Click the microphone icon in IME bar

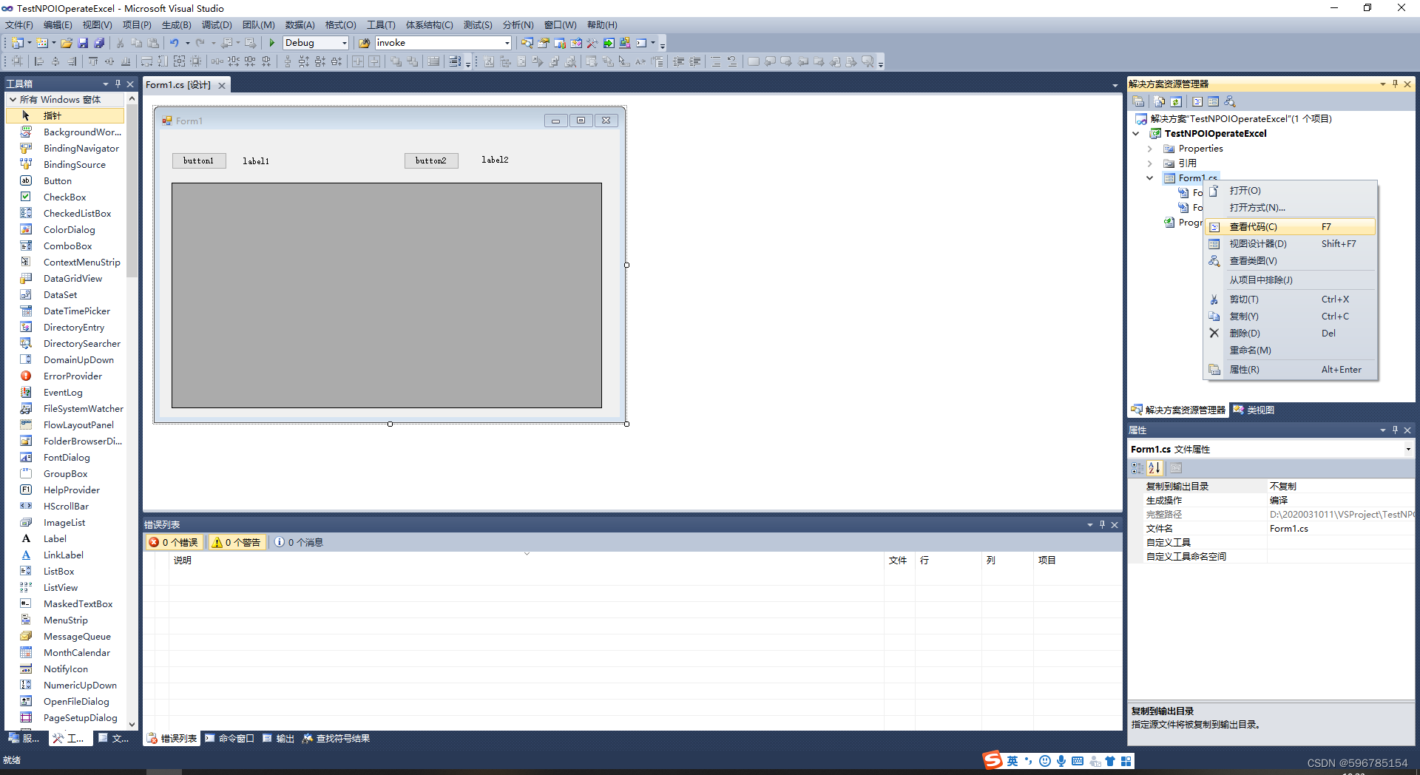(x=1061, y=761)
